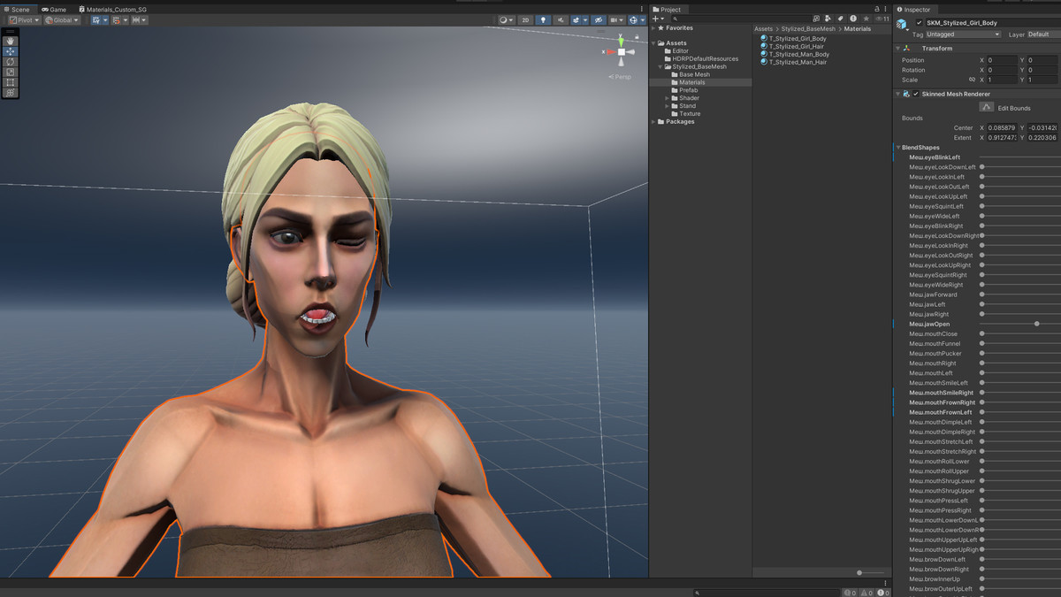Click the snap increment icon
Image resolution: width=1061 pixels, height=597 pixels.
pos(136,19)
